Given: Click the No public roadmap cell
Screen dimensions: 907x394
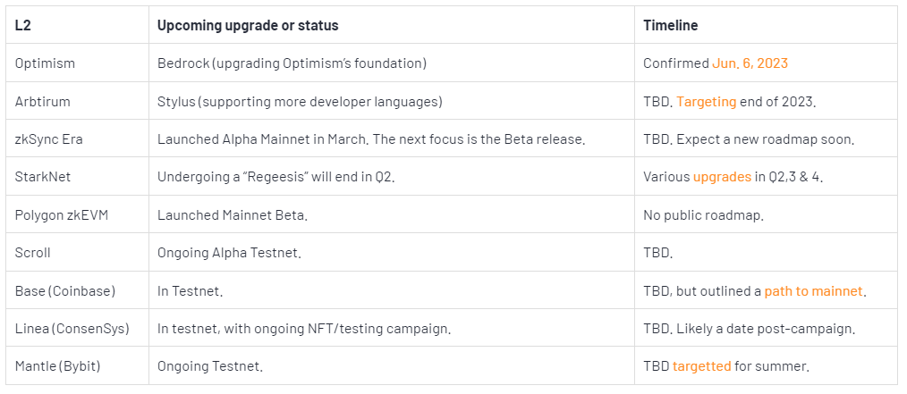Looking at the screenshot, I should [766, 215].
